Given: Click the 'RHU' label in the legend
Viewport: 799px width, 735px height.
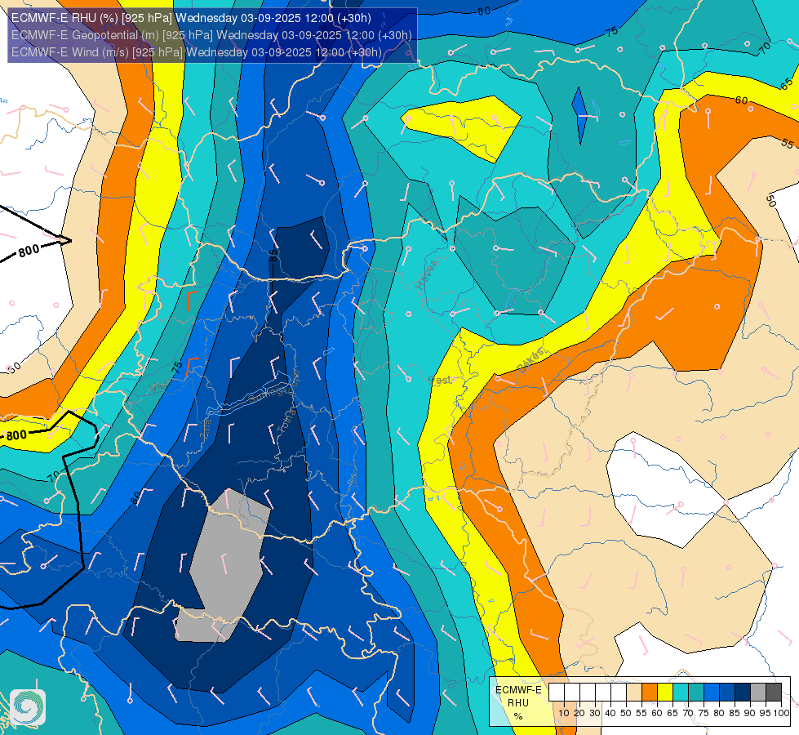Looking at the screenshot, I should [518, 703].
